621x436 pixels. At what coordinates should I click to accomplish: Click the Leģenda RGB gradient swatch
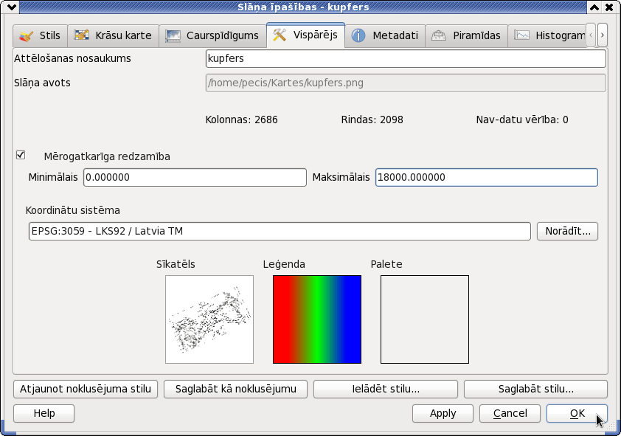(317, 319)
